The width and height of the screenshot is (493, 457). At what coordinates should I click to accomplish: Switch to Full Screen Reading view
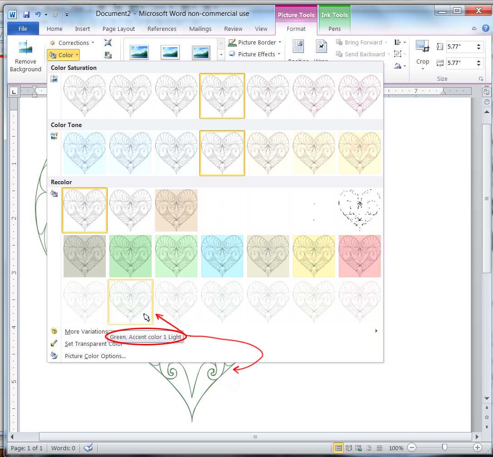tap(349, 448)
